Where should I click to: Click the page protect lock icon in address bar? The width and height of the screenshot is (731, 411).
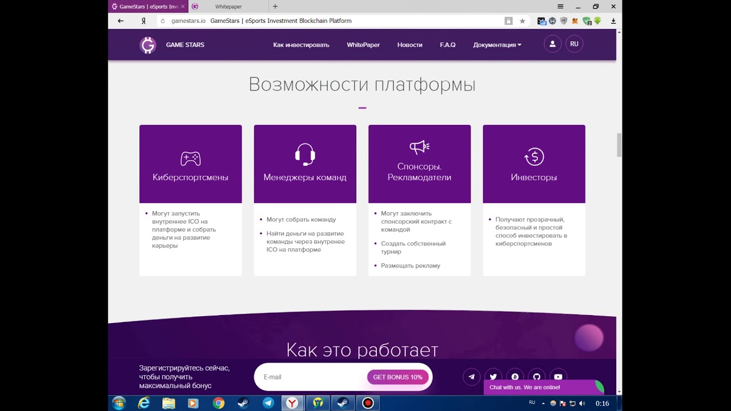509,21
